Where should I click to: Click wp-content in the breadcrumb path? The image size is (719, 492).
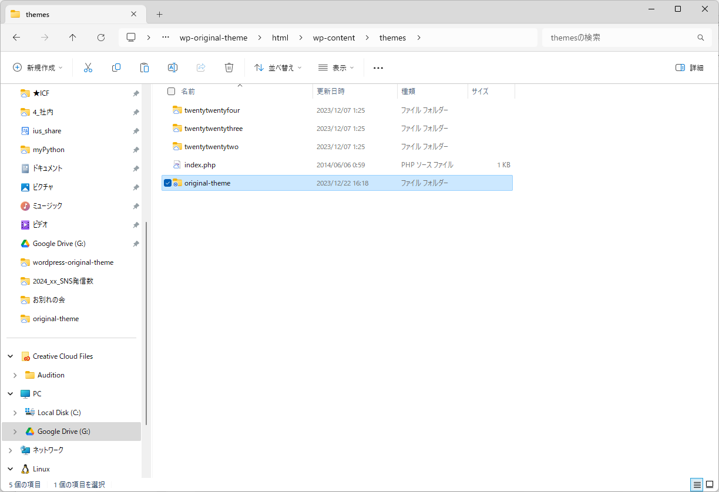[x=334, y=38]
